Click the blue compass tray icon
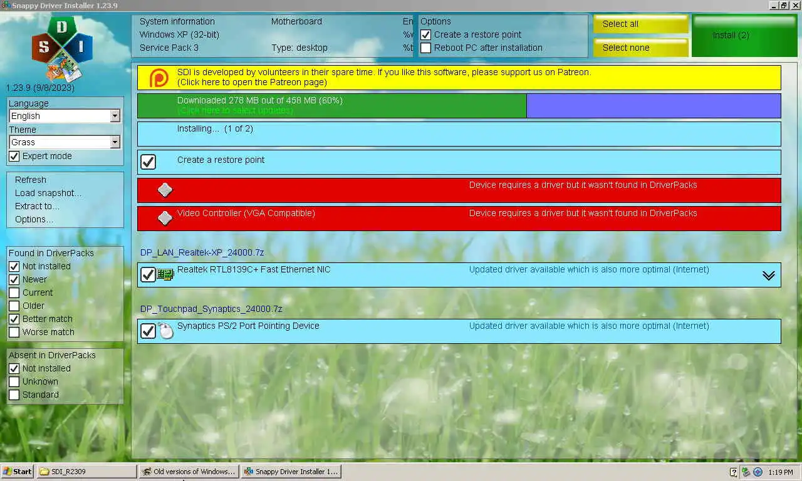Screen dimensions: 802x481 coord(758,472)
